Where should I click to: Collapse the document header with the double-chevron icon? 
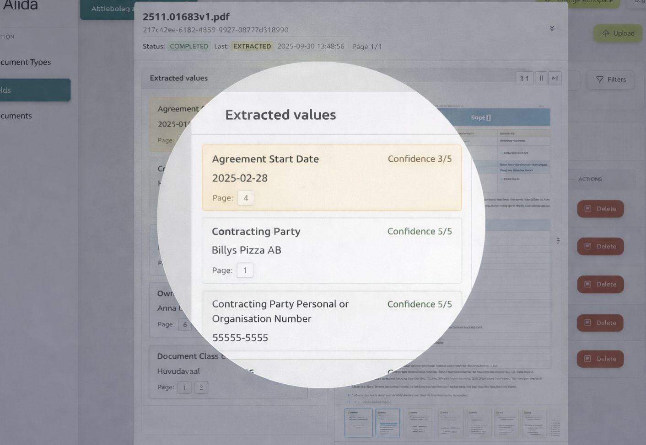pyautogui.click(x=552, y=28)
